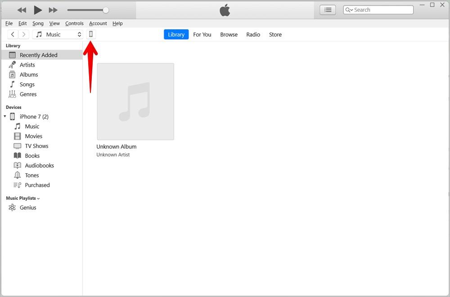Viewport: 450px width, 297px height.
Task: Select Artists in the sidebar
Action: (42, 65)
